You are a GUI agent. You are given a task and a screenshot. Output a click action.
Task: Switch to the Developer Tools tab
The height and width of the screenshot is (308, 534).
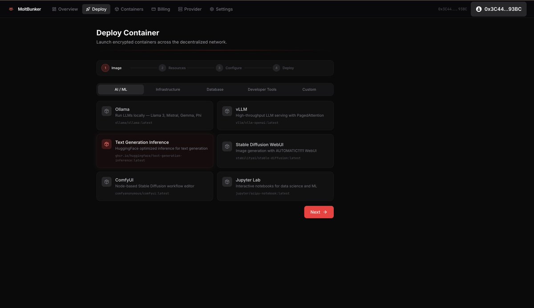pos(262,89)
